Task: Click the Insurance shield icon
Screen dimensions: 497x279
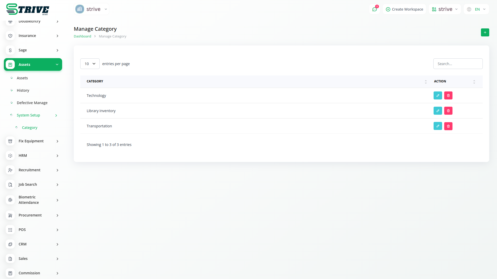Action: tap(10, 36)
